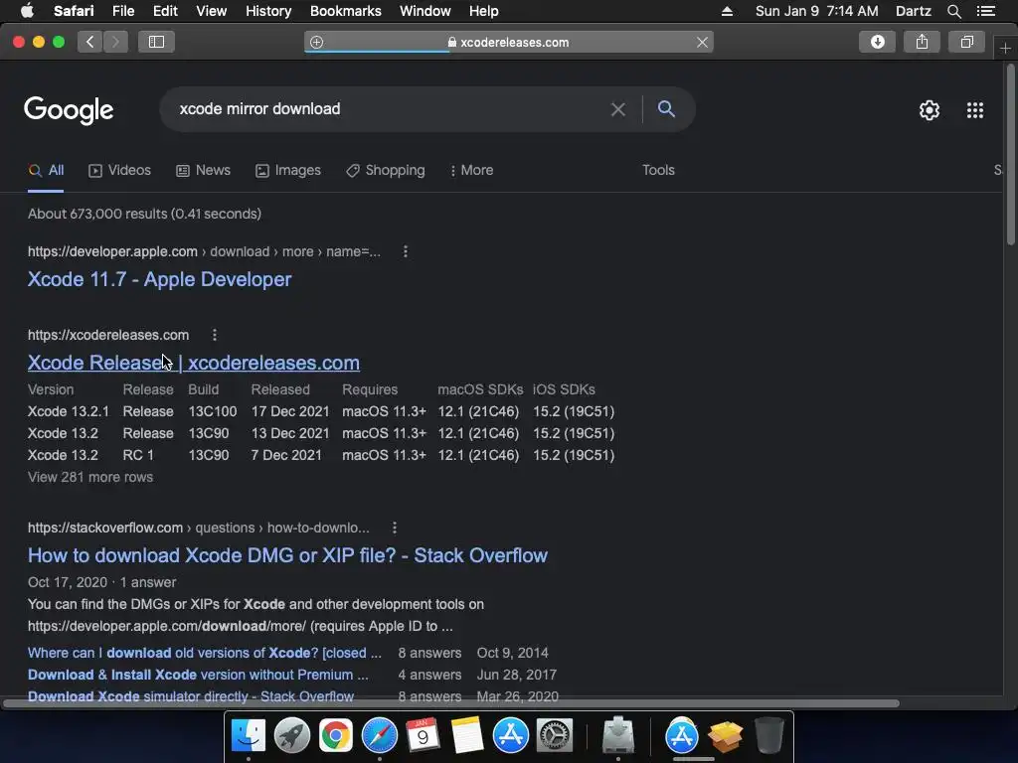1018x763 pixels.
Task: Open the History menu
Action: pyautogui.click(x=268, y=11)
